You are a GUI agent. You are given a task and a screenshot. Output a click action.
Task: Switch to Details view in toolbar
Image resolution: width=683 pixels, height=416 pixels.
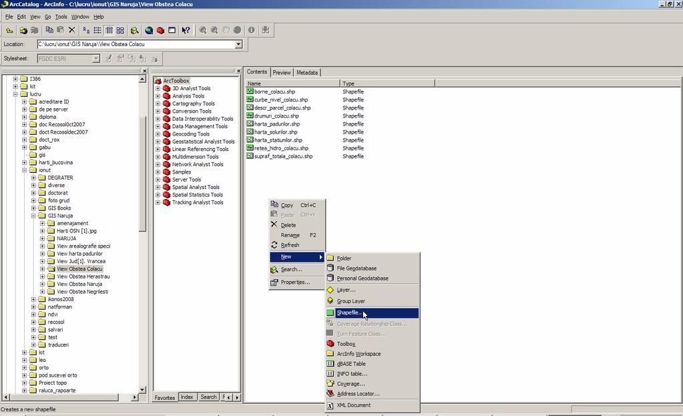click(x=109, y=30)
